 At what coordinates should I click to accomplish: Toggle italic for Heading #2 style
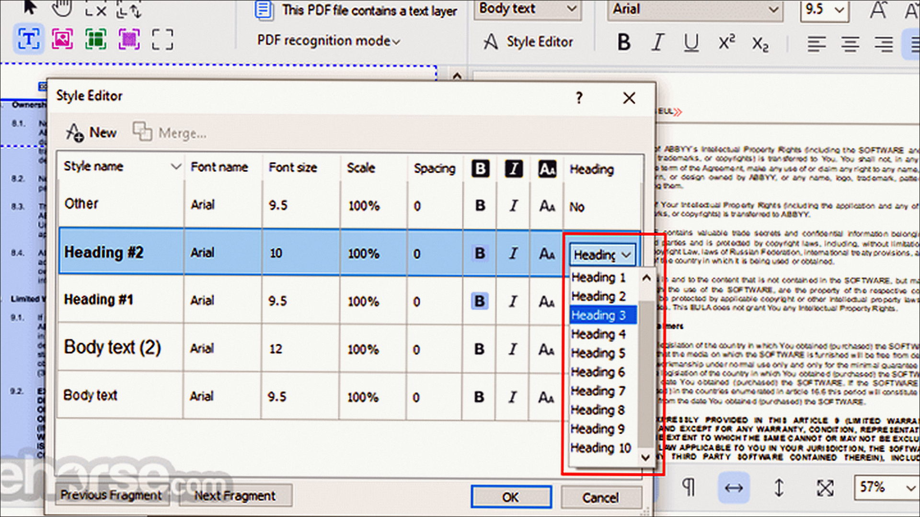pyautogui.click(x=513, y=253)
